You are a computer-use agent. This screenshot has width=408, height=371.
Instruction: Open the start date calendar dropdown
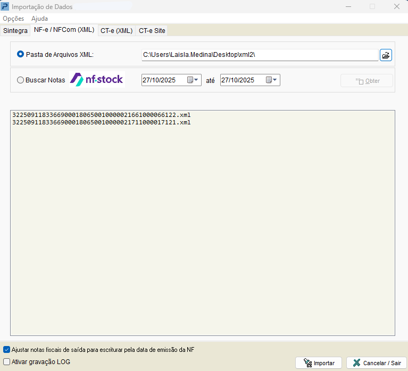pos(193,80)
